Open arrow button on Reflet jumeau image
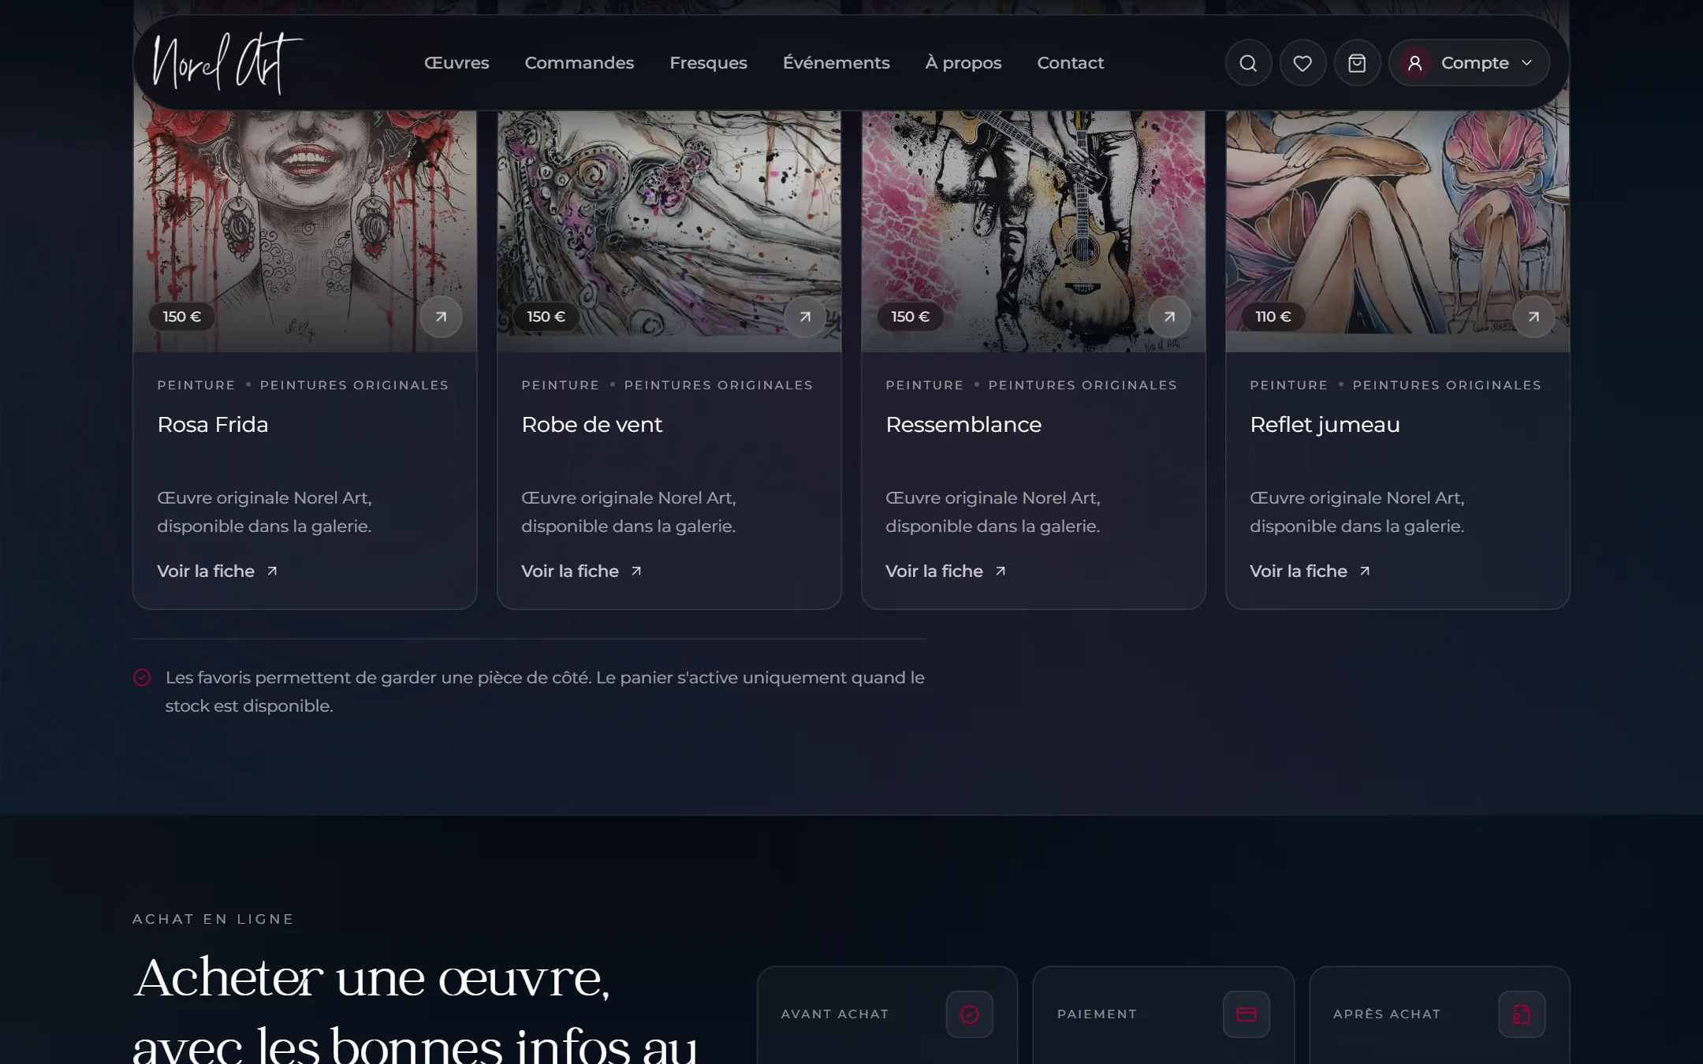This screenshot has height=1064, width=1703. click(1533, 317)
